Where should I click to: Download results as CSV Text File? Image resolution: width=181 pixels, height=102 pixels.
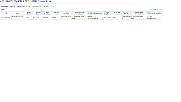coord(36,7)
